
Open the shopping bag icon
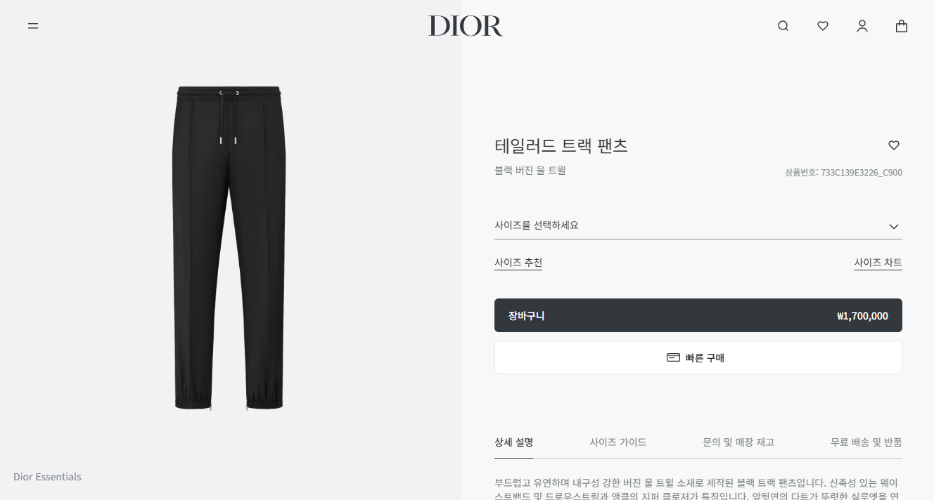[902, 26]
